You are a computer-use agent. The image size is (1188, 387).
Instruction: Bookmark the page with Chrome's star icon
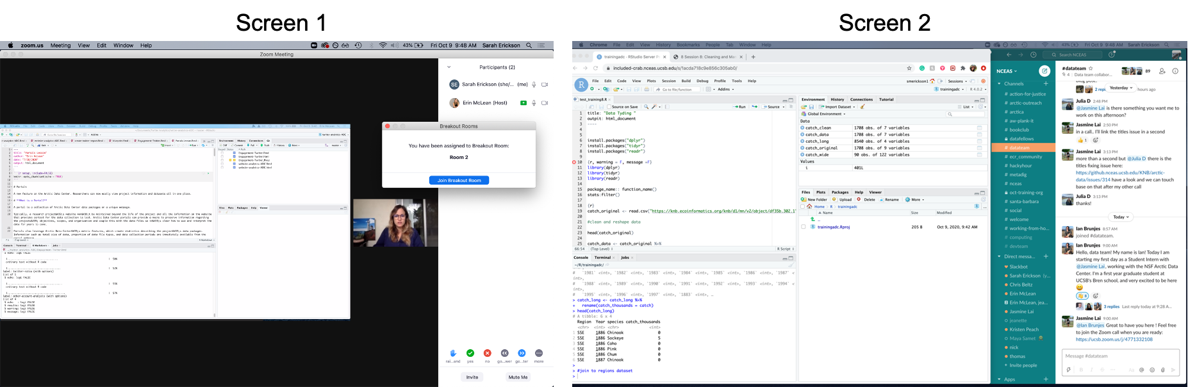[909, 68]
